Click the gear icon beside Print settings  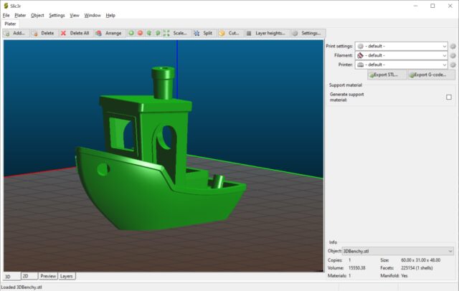[x=453, y=46]
